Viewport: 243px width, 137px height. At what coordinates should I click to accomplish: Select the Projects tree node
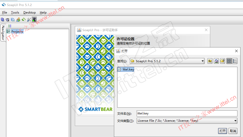coord(17,31)
